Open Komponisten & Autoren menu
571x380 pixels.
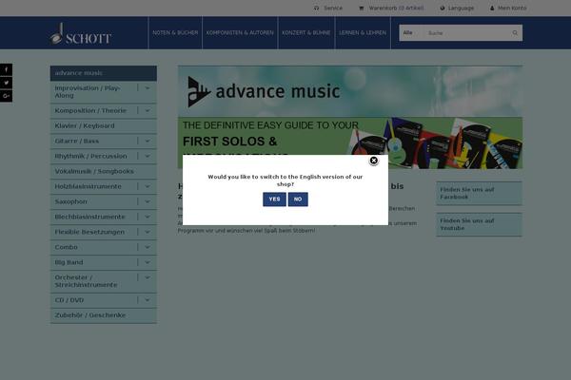pos(240,32)
